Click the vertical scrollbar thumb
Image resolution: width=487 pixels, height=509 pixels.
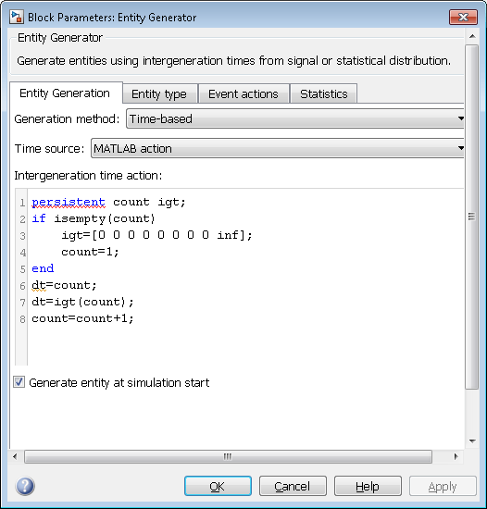[x=472, y=217]
